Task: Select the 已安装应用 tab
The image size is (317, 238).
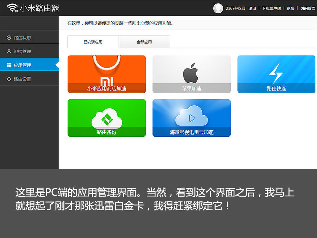Action: (x=93, y=42)
